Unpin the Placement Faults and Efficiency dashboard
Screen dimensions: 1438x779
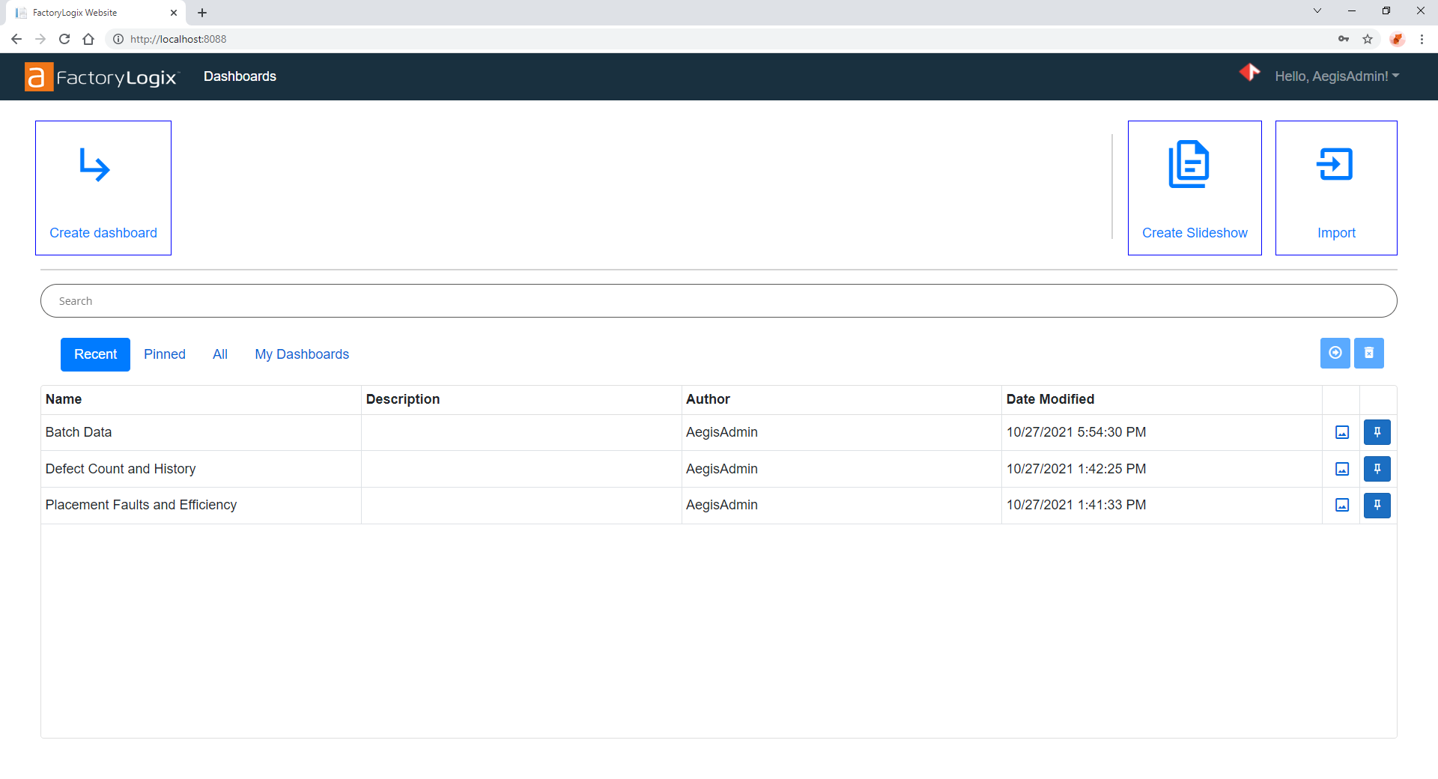tap(1377, 505)
